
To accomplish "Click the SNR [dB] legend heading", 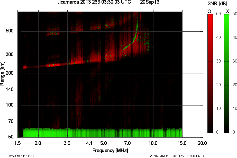I will point(217,4).
